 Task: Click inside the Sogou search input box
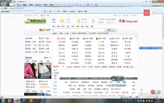tap(79, 30)
